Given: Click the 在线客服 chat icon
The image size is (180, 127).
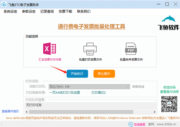Looking at the screenshot, I should 130,124.
